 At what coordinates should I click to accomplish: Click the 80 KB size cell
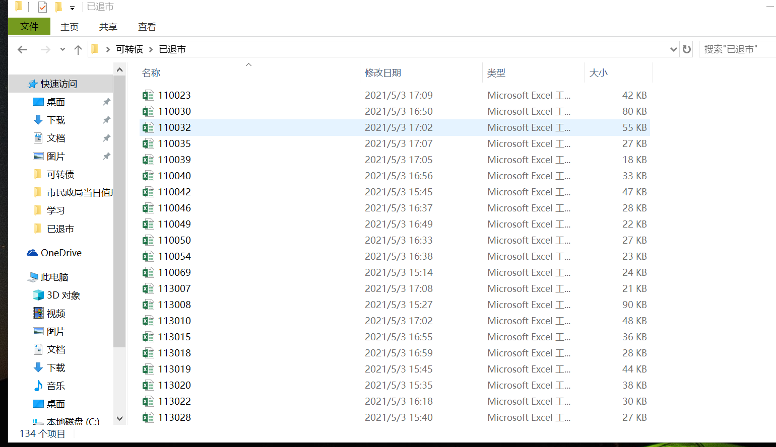(x=634, y=111)
